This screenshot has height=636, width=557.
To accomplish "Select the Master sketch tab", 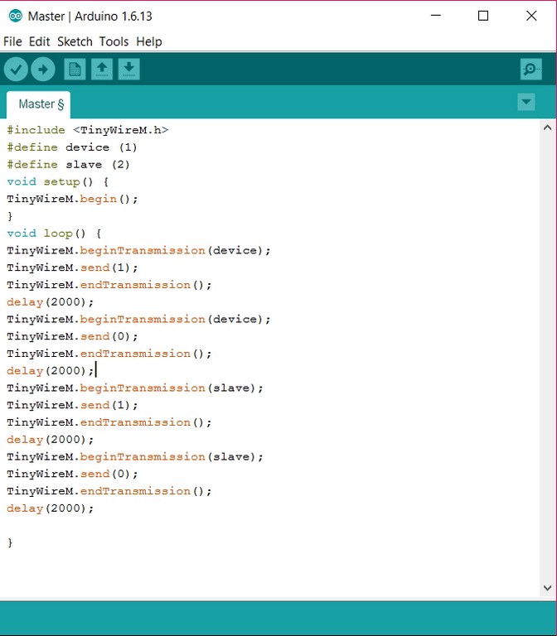I will coord(39,104).
